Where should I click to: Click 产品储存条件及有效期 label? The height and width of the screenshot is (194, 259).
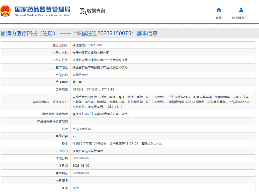tap(53, 121)
